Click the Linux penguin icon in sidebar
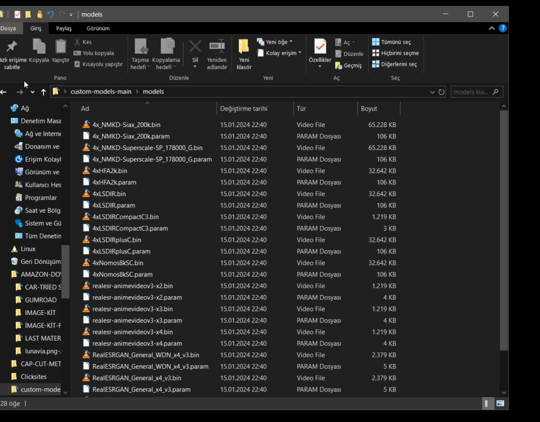Viewport: 540px width, 422px height. [14, 249]
